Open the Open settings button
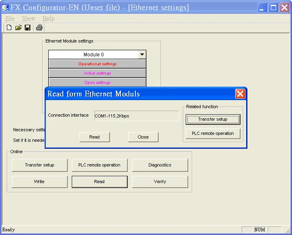This screenshot has height=235, width=292. click(97, 82)
